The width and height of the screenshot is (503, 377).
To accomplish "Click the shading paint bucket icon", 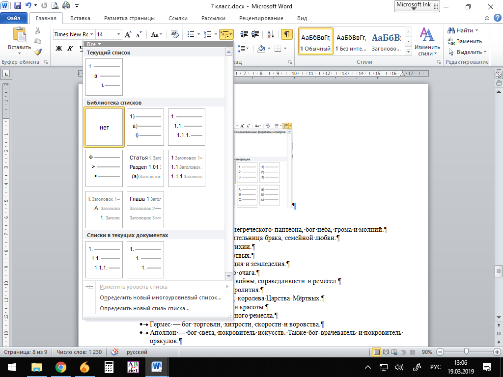I will 262,49.
